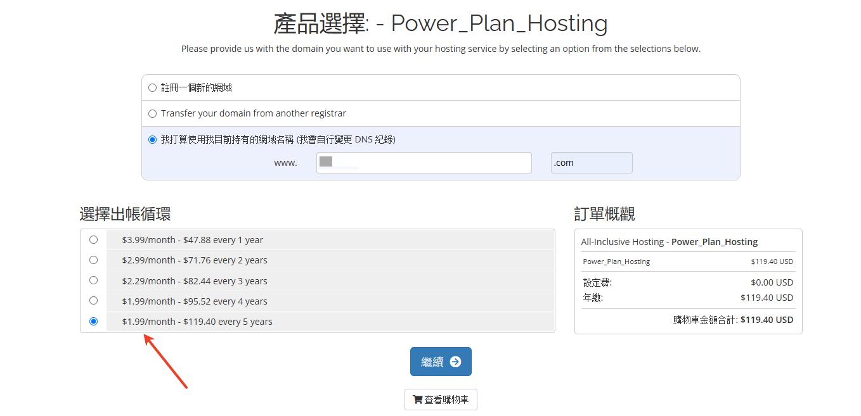This screenshot has width=861, height=416.
Task: Open the cart via 查看購物車 button
Action: coord(441,400)
